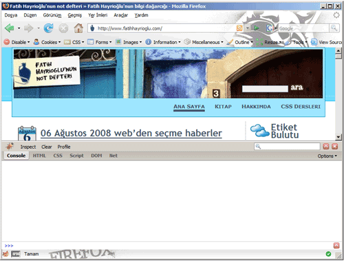This screenshot has height=261, width=344.
Task: Click the Firebug icon in the status bar
Action: (x=6, y=253)
